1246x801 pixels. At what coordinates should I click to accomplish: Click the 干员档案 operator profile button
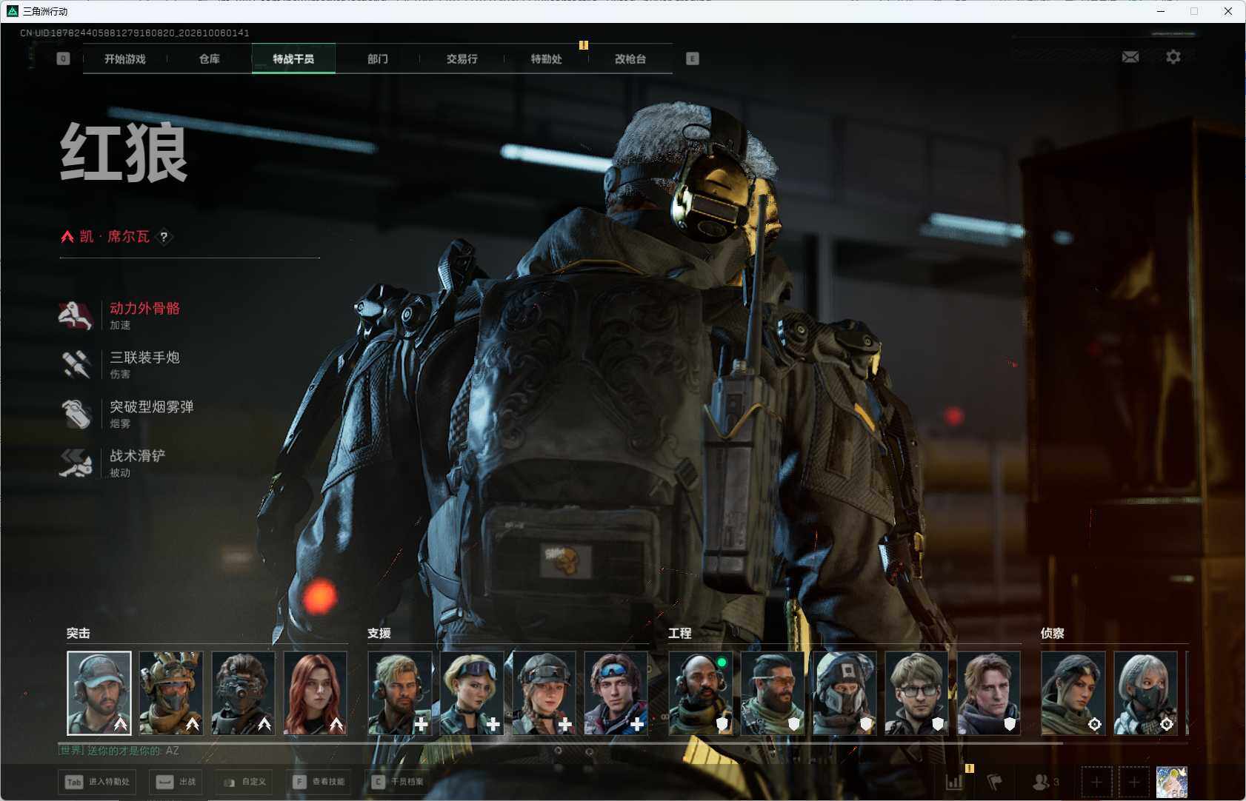[x=399, y=782]
